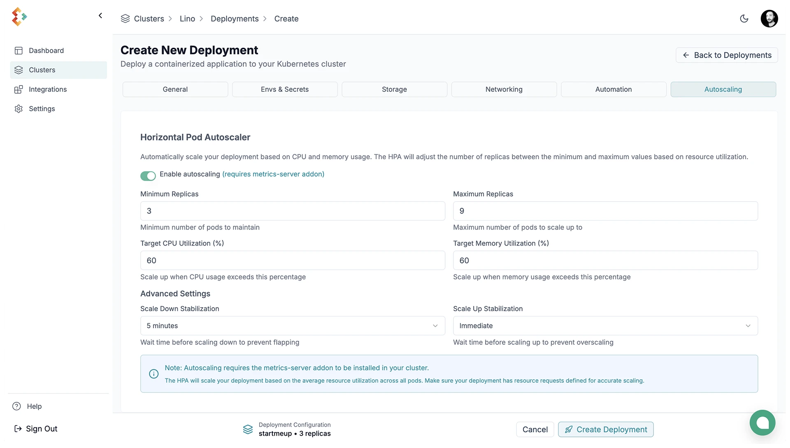Click the Create Deployment button

[x=606, y=429]
